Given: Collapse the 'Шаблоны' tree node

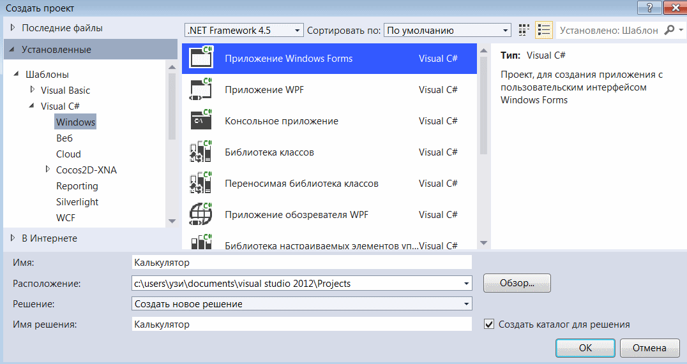Looking at the screenshot, I should click(16, 74).
